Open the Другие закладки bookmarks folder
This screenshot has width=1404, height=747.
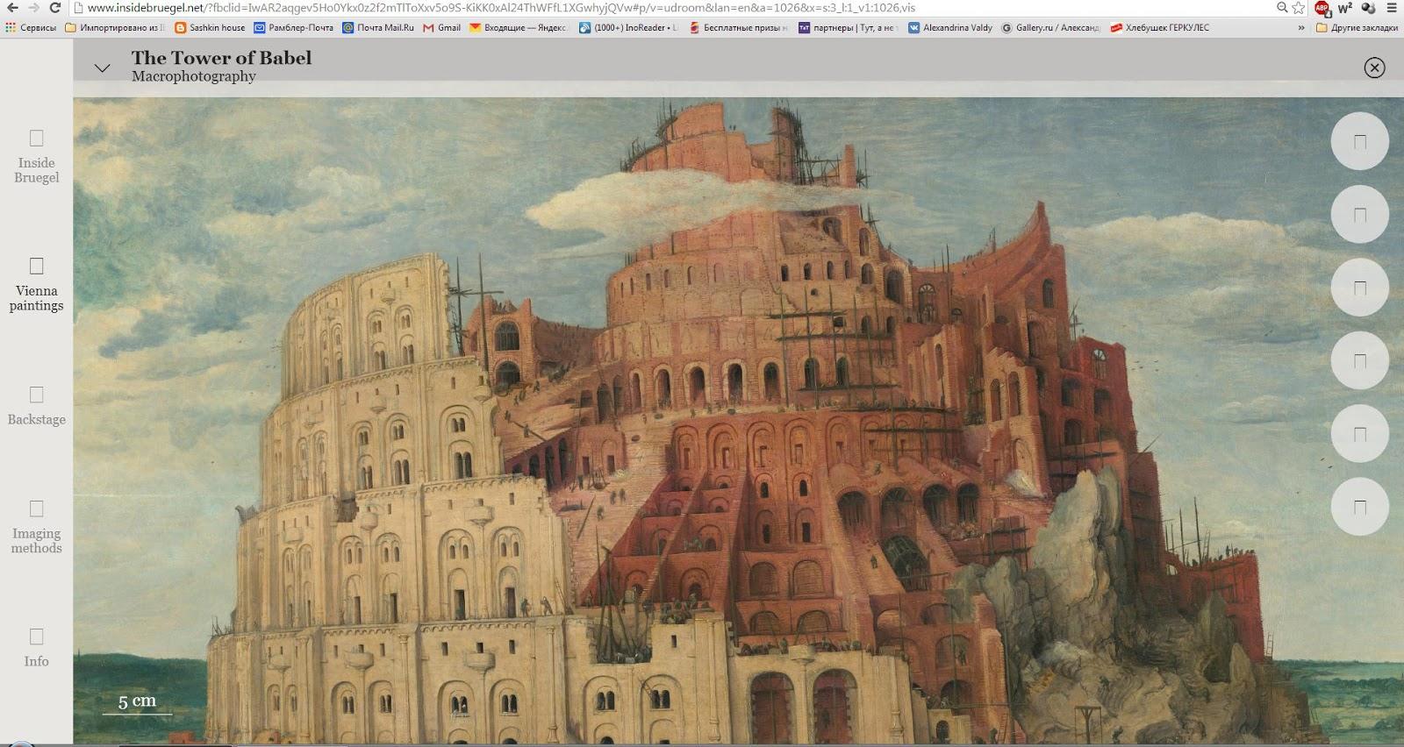1356,28
